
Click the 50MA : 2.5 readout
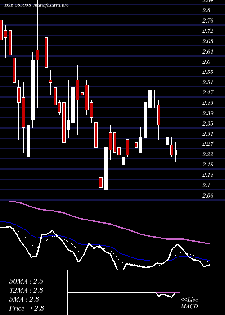point(26,281)
